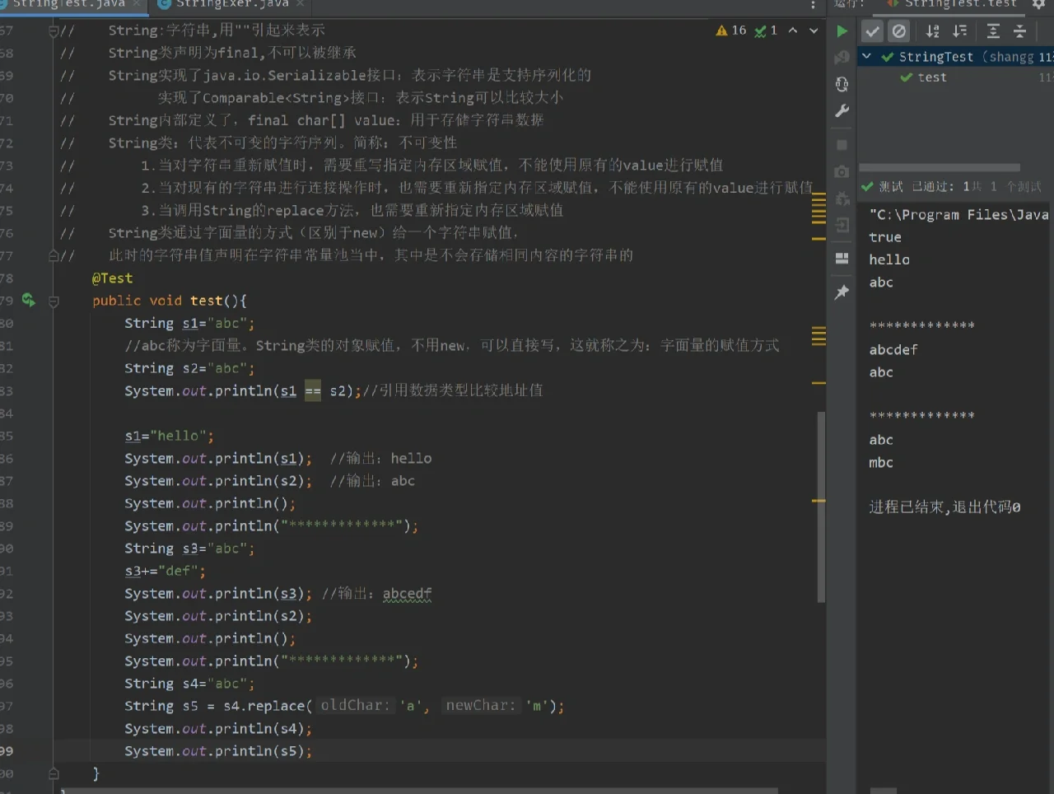Sort test results by duration
Image resolution: width=1054 pixels, height=794 pixels.
point(960,31)
